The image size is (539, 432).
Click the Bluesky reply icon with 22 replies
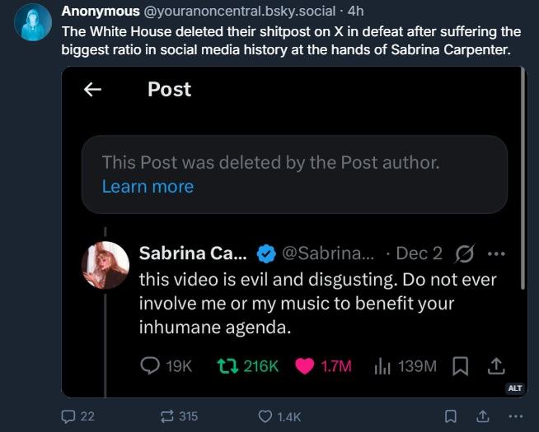(x=68, y=416)
